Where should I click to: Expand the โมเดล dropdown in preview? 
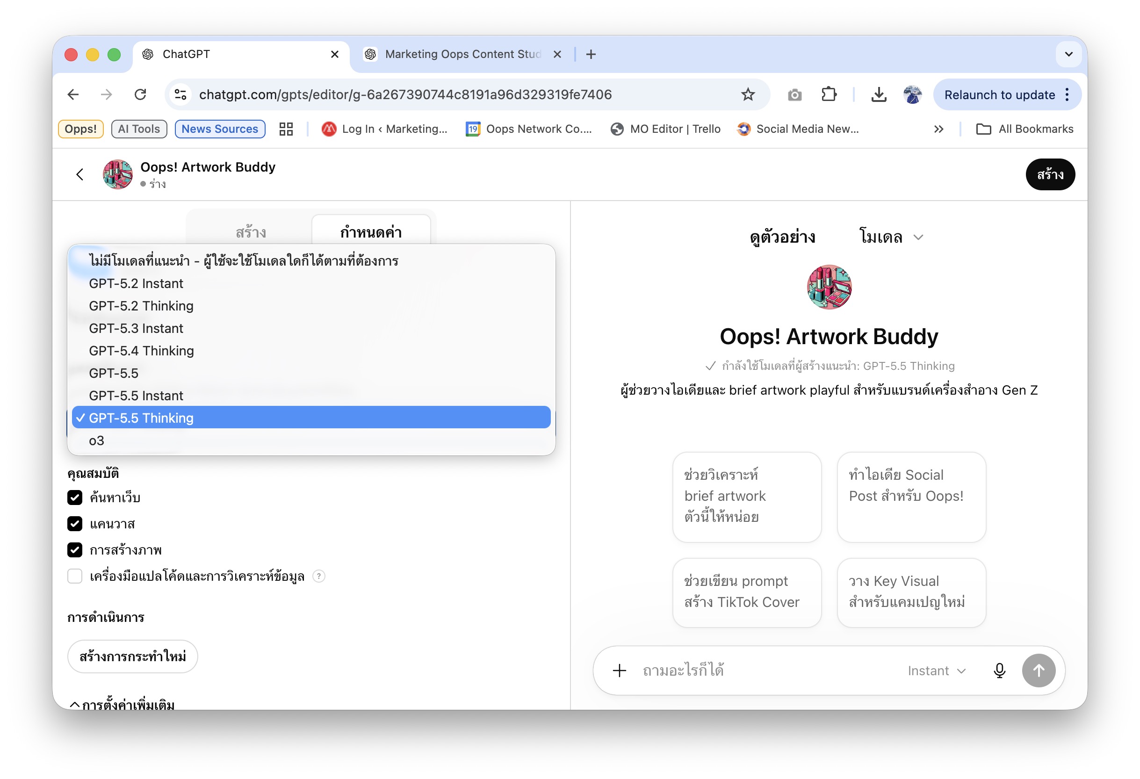891,237
